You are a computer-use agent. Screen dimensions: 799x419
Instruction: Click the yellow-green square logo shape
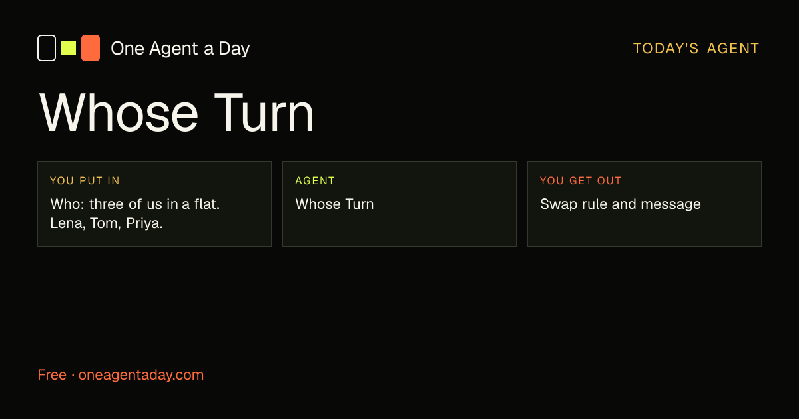click(69, 48)
